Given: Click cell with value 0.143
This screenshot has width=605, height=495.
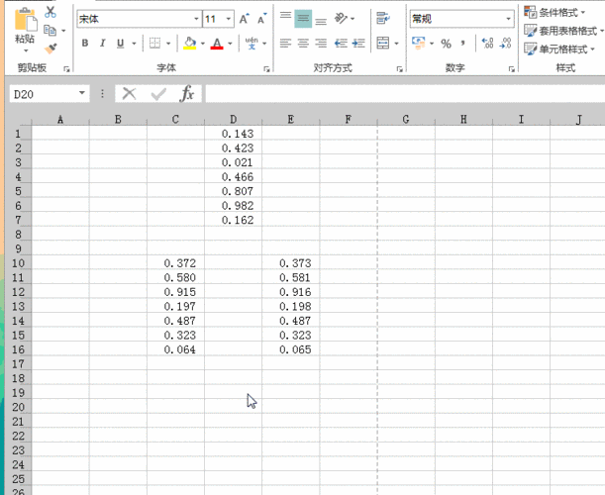Looking at the screenshot, I should [x=233, y=134].
